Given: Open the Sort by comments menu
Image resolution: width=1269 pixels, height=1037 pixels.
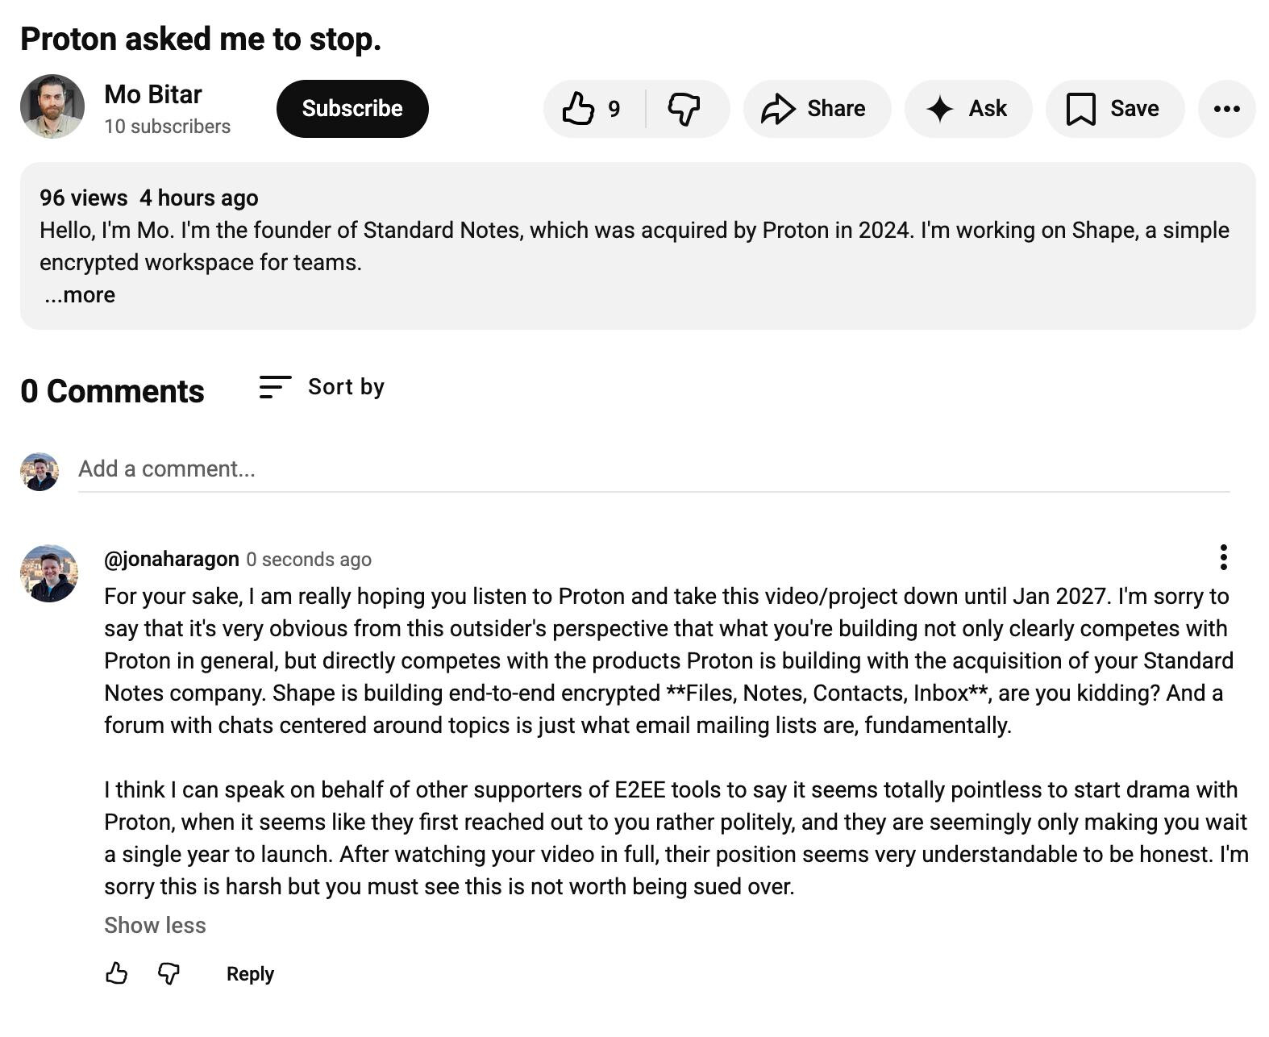Looking at the screenshot, I should tap(322, 387).
